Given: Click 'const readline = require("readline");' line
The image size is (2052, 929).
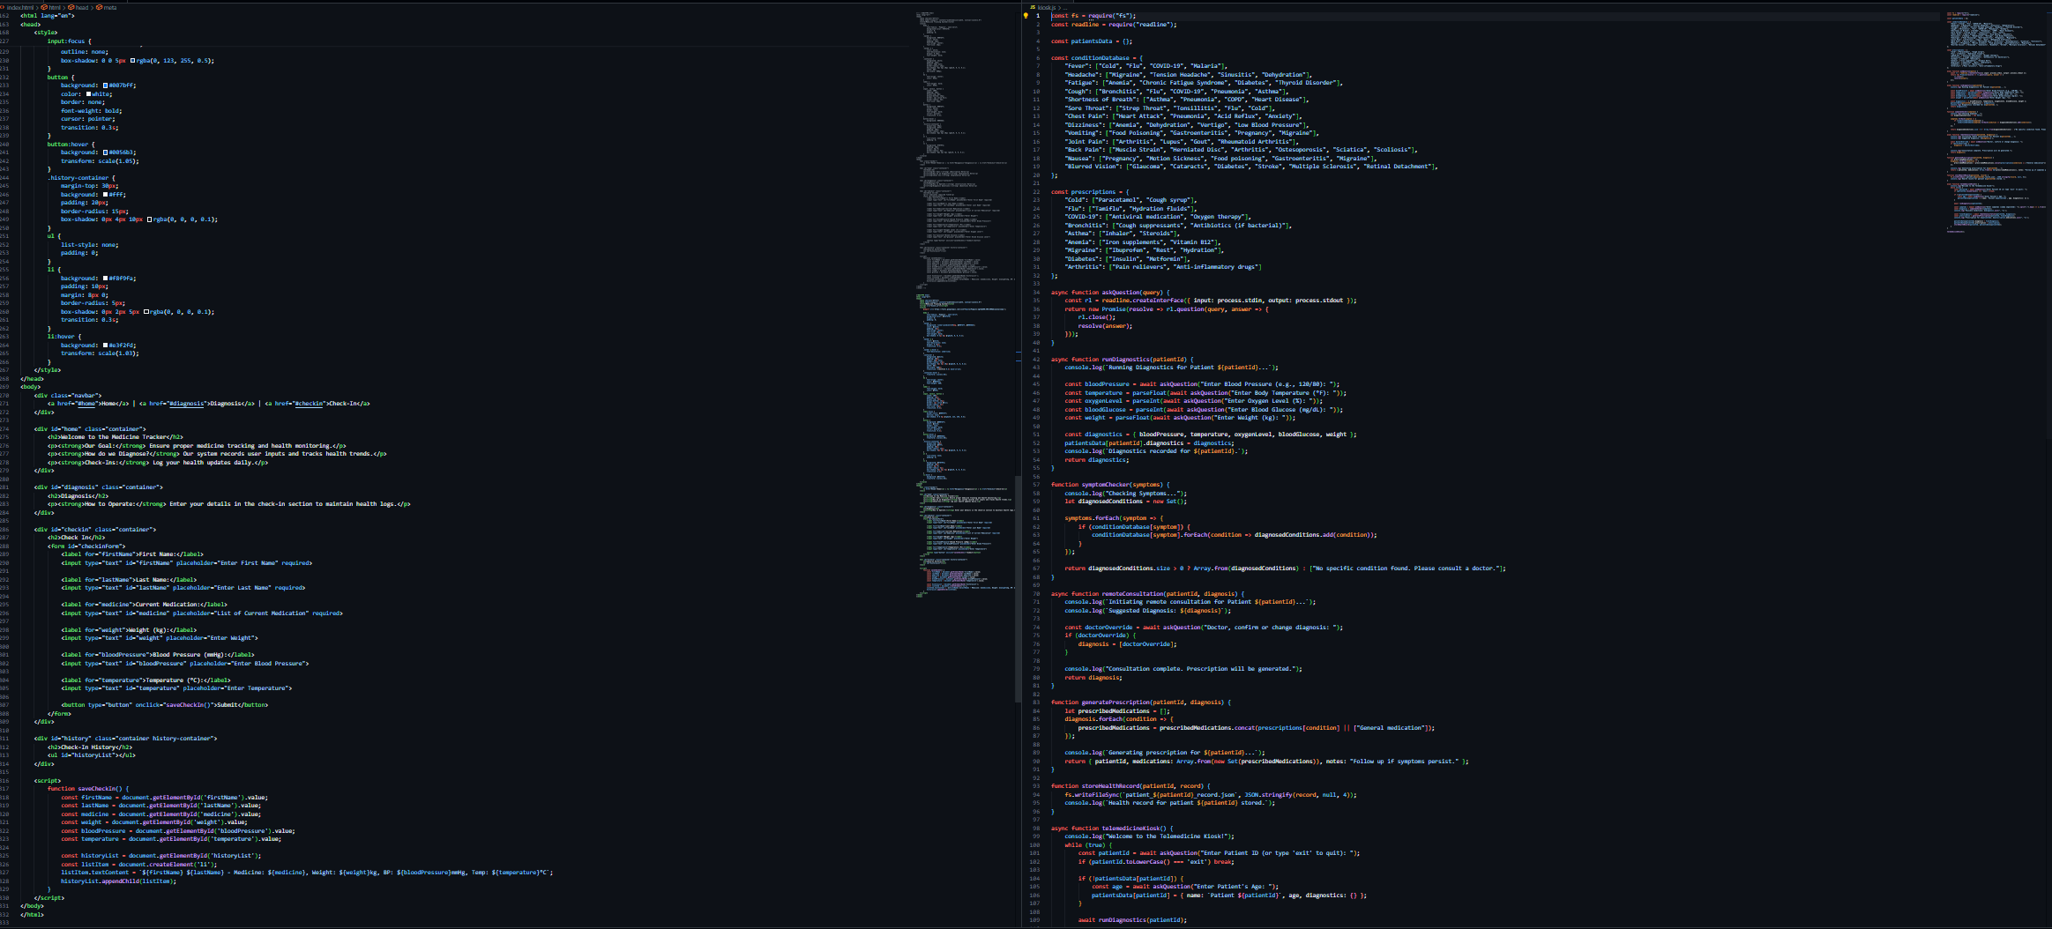Looking at the screenshot, I should pyautogui.click(x=1114, y=25).
